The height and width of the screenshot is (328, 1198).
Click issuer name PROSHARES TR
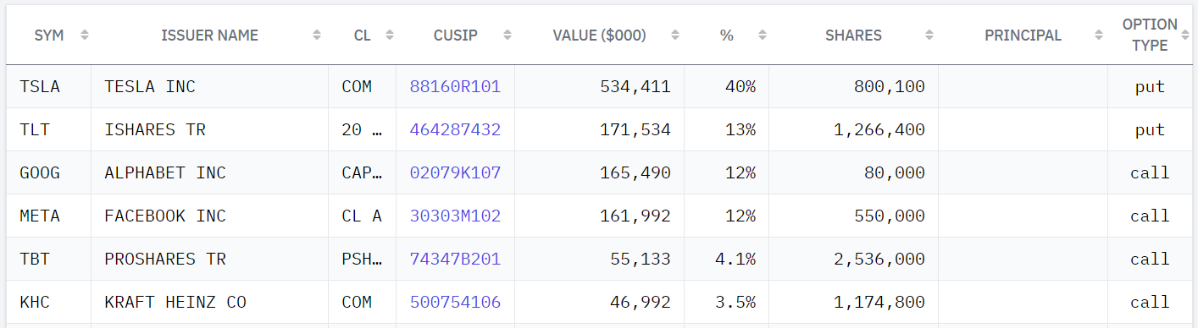[x=165, y=259]
